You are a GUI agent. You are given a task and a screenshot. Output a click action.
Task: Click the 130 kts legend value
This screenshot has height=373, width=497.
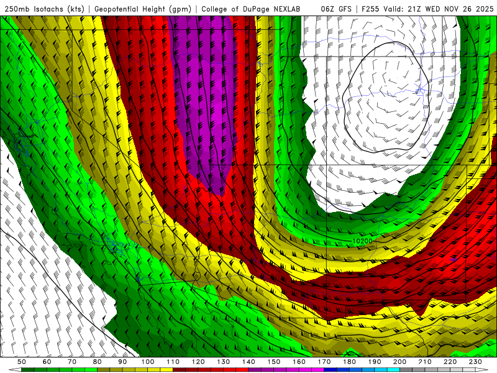pos(224,362)
